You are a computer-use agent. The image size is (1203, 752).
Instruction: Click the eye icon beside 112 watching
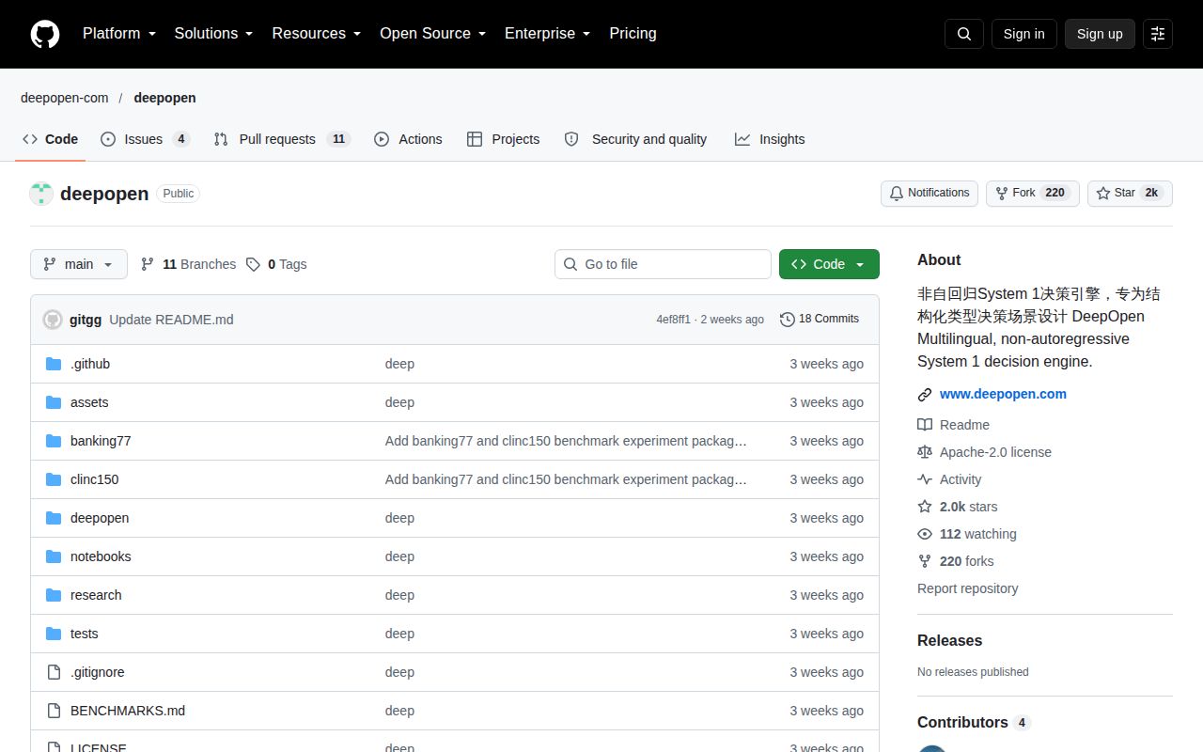[925, 534]
